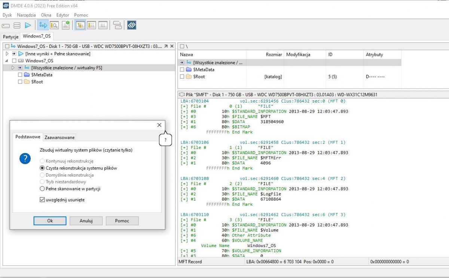449x278 pixels.
Task: Click the document with green star icon
Action: click(x=65, y=25)
